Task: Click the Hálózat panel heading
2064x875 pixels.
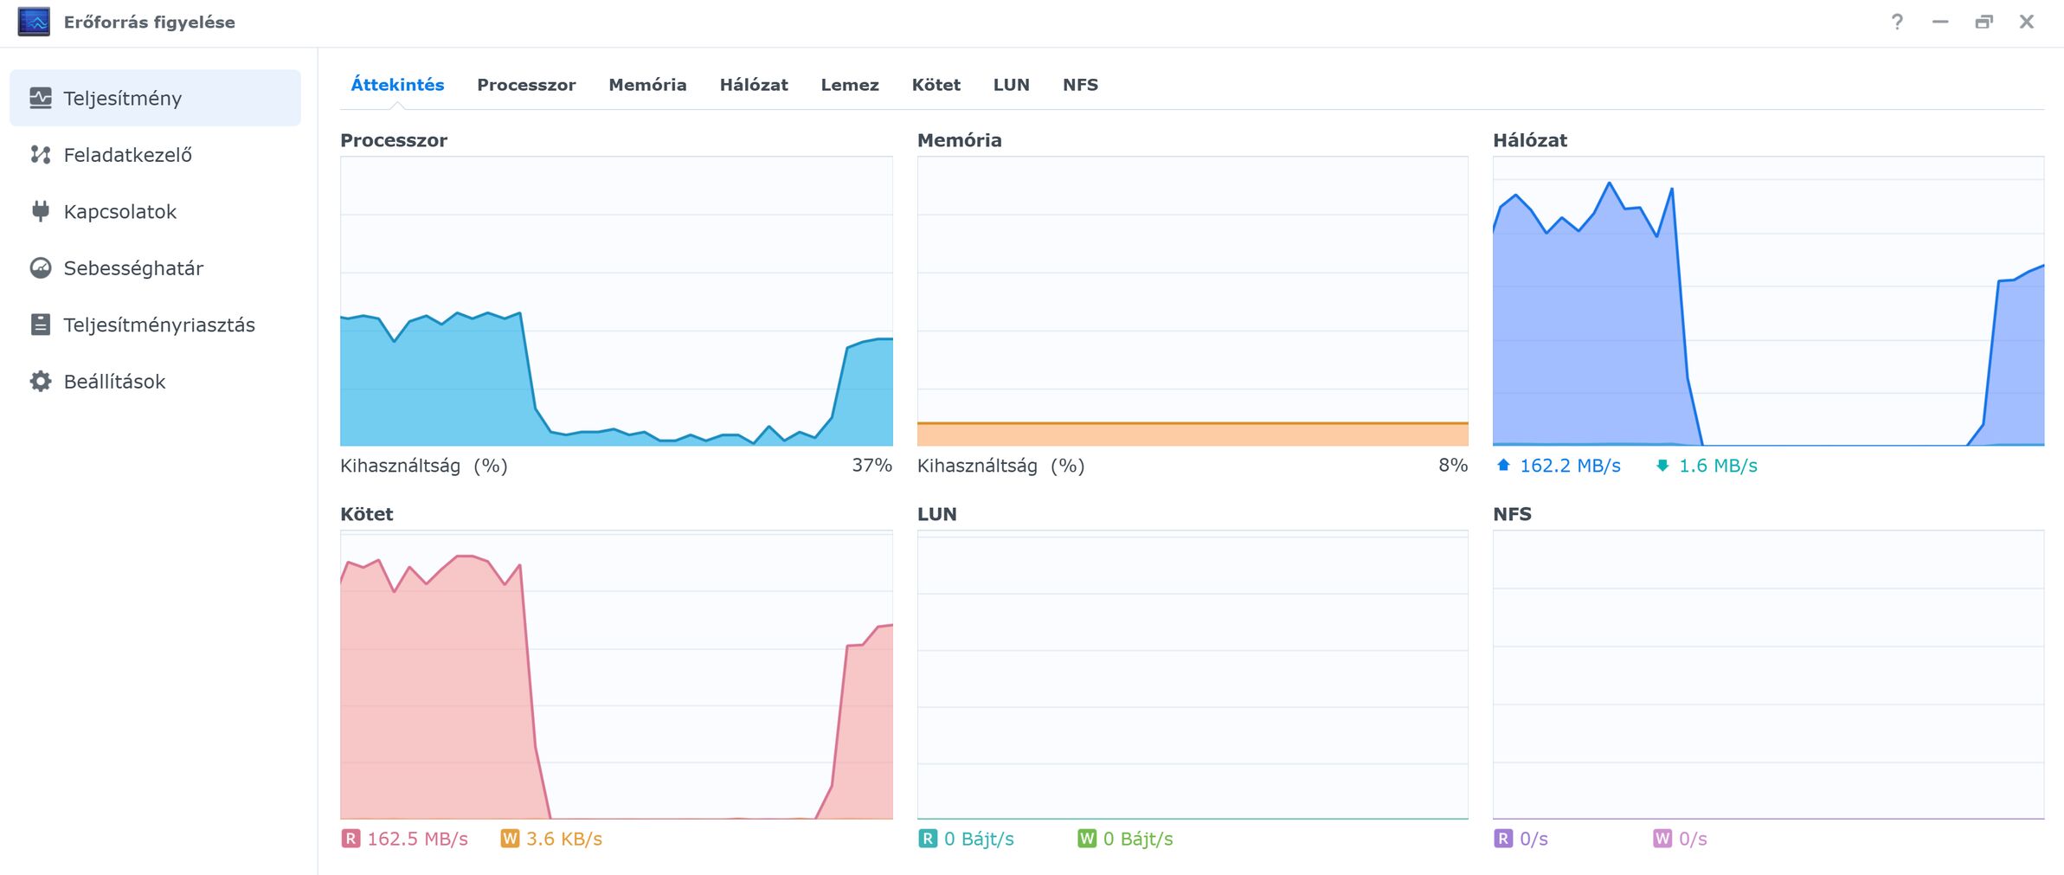Action: click(x=1530, y=140)
